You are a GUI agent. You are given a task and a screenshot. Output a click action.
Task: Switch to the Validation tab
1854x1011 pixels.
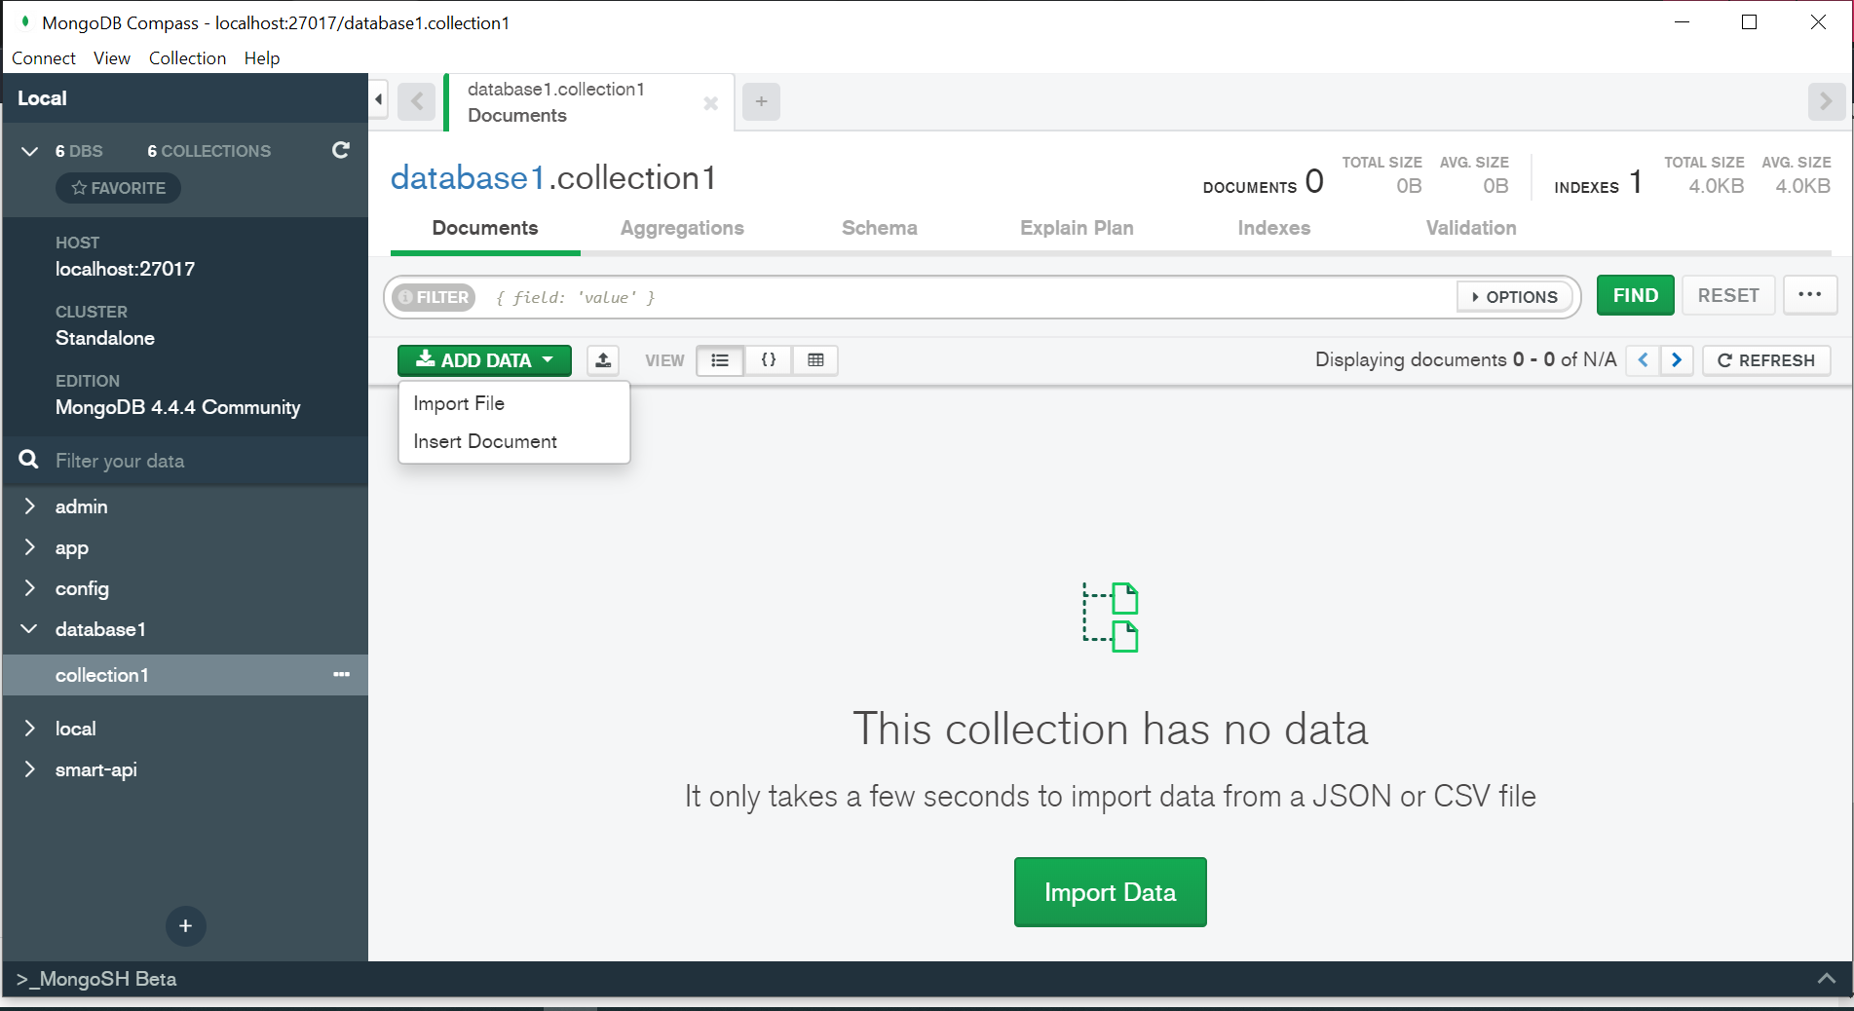click(1471, 228)
